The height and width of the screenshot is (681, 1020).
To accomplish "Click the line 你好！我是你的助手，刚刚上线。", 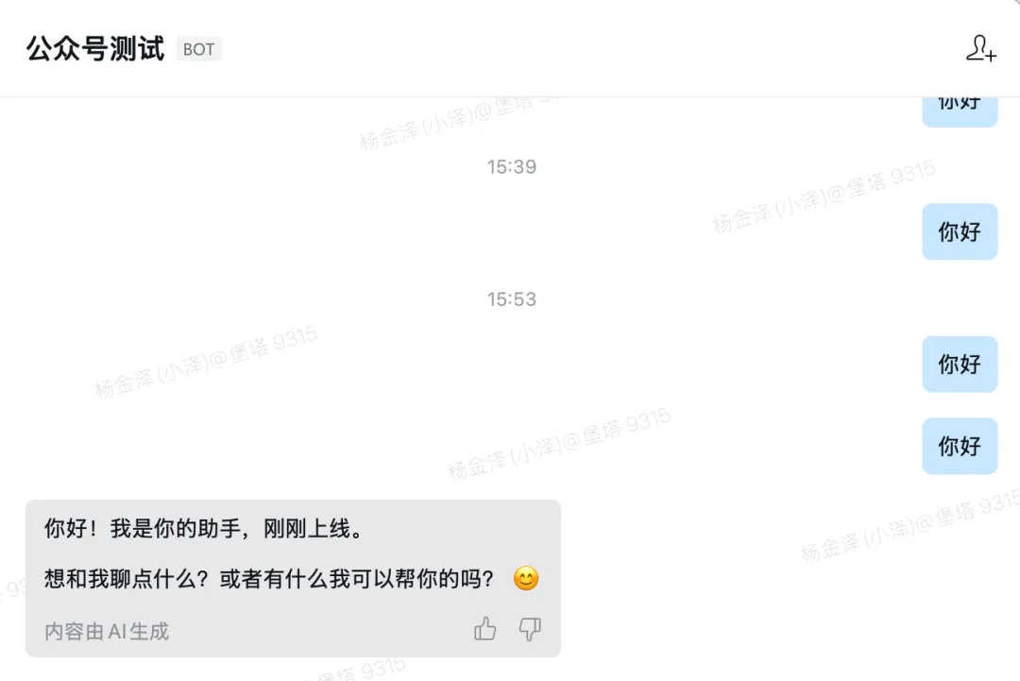I will coord(204,528).
